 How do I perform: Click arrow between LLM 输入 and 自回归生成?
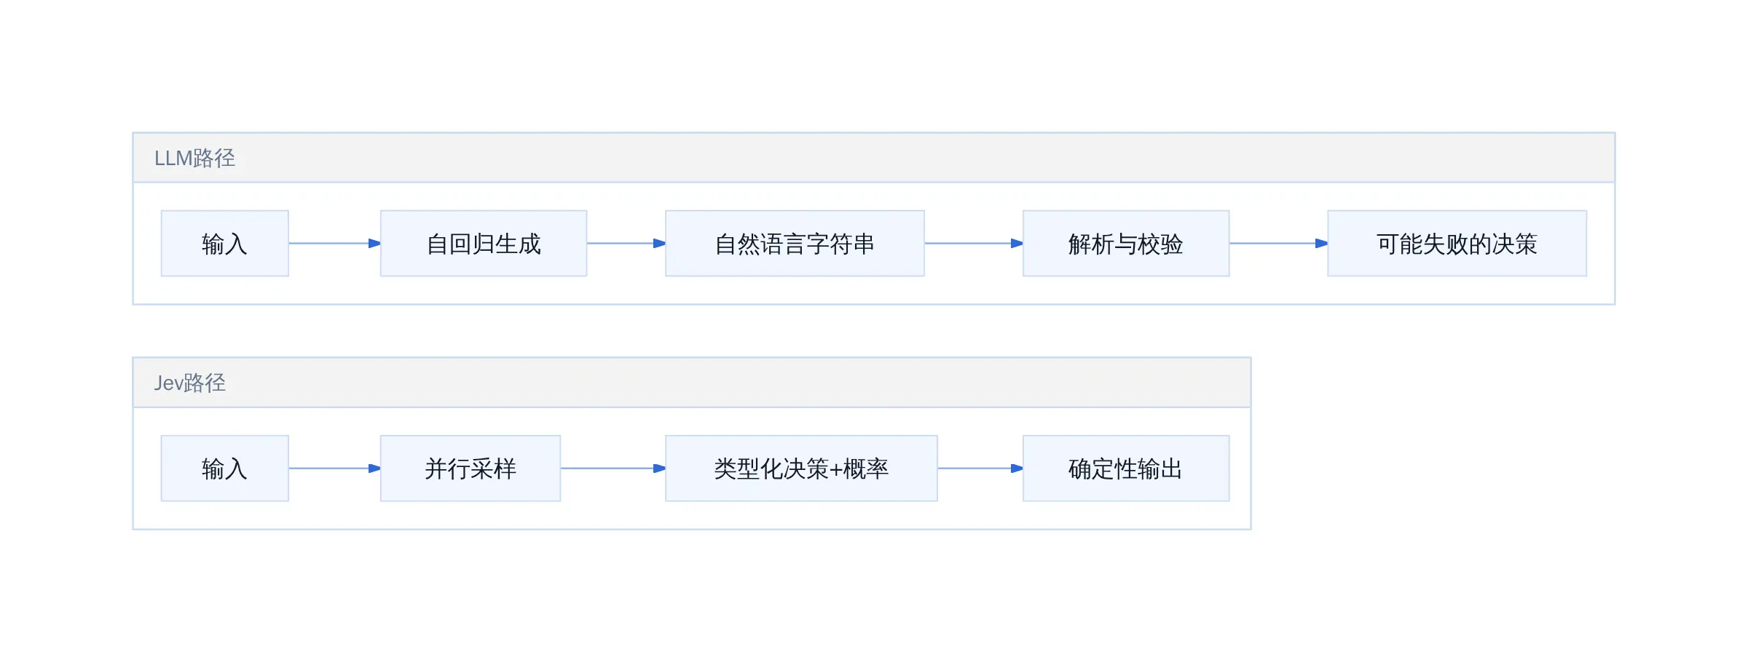coord(335,244)
